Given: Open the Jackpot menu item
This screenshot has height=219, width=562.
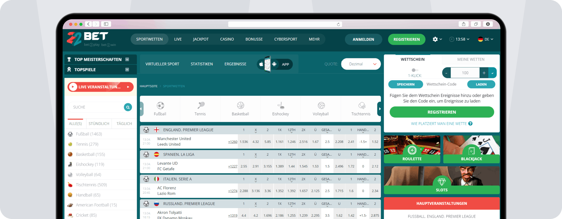Looking at the screenshot, I should click(x=201, y=39).
